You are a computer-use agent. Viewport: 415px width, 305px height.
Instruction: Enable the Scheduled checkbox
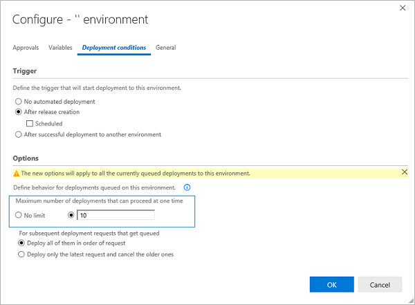[x=30, y=124]
